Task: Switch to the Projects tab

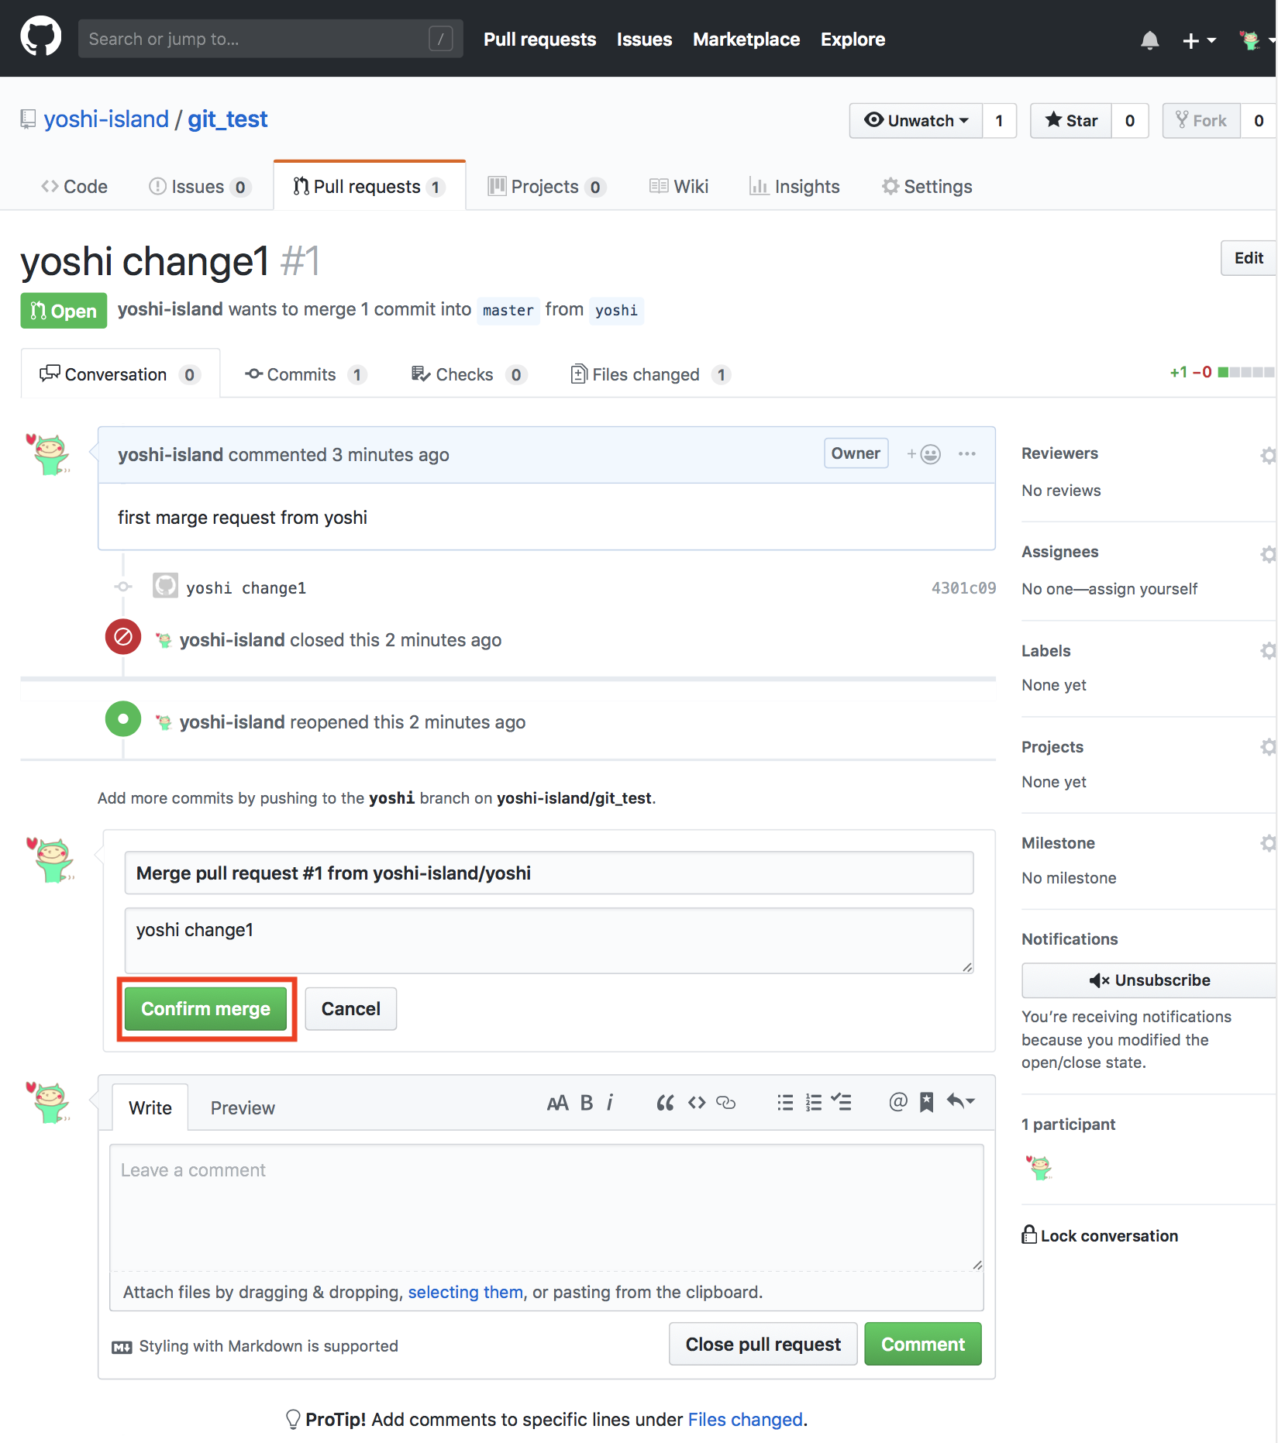Action: point(546,186)
